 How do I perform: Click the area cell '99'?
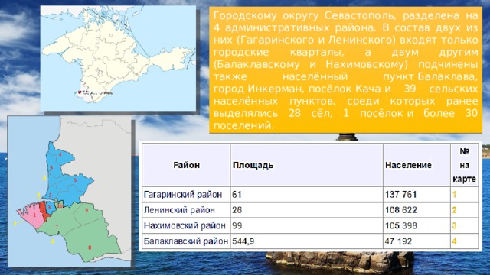tap(306, 225)
